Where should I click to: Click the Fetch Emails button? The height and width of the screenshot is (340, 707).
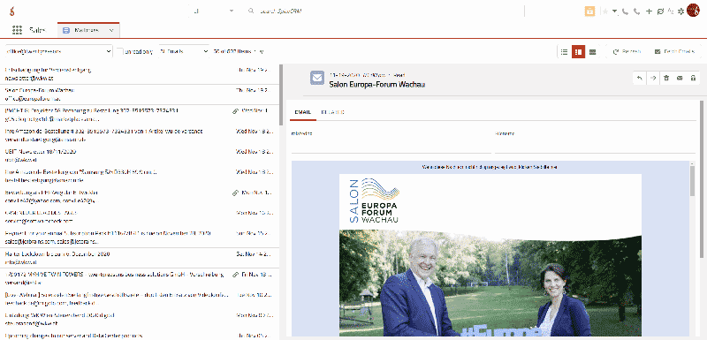pyautogui.click(x=674, y=52)
